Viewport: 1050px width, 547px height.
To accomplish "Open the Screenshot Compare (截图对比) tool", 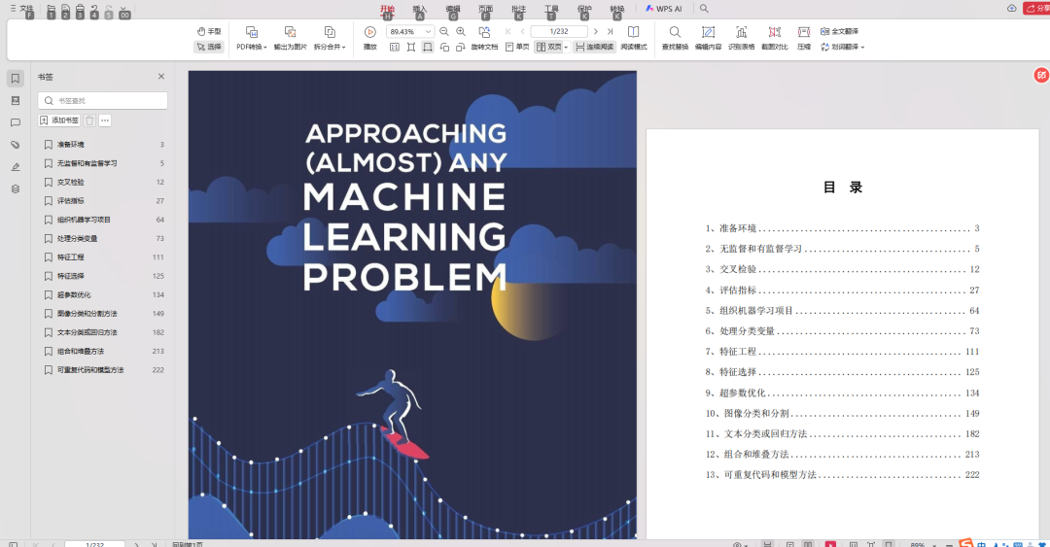I will click(x=774, y=38).
